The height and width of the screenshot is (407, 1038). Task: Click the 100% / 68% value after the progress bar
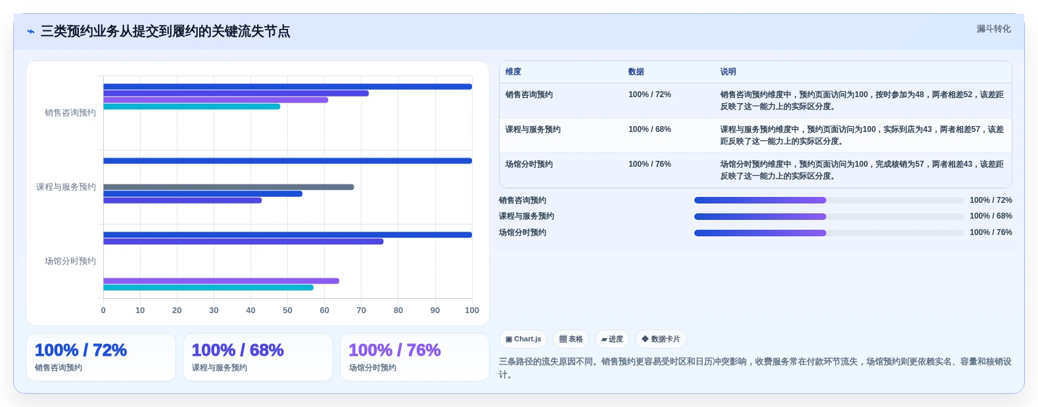(x=991, y=216)
